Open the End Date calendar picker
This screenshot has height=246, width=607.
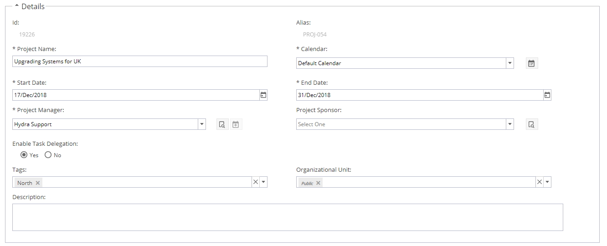(547, 95)
